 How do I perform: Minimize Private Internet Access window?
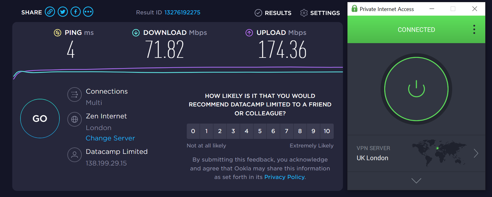pos(432,9)
